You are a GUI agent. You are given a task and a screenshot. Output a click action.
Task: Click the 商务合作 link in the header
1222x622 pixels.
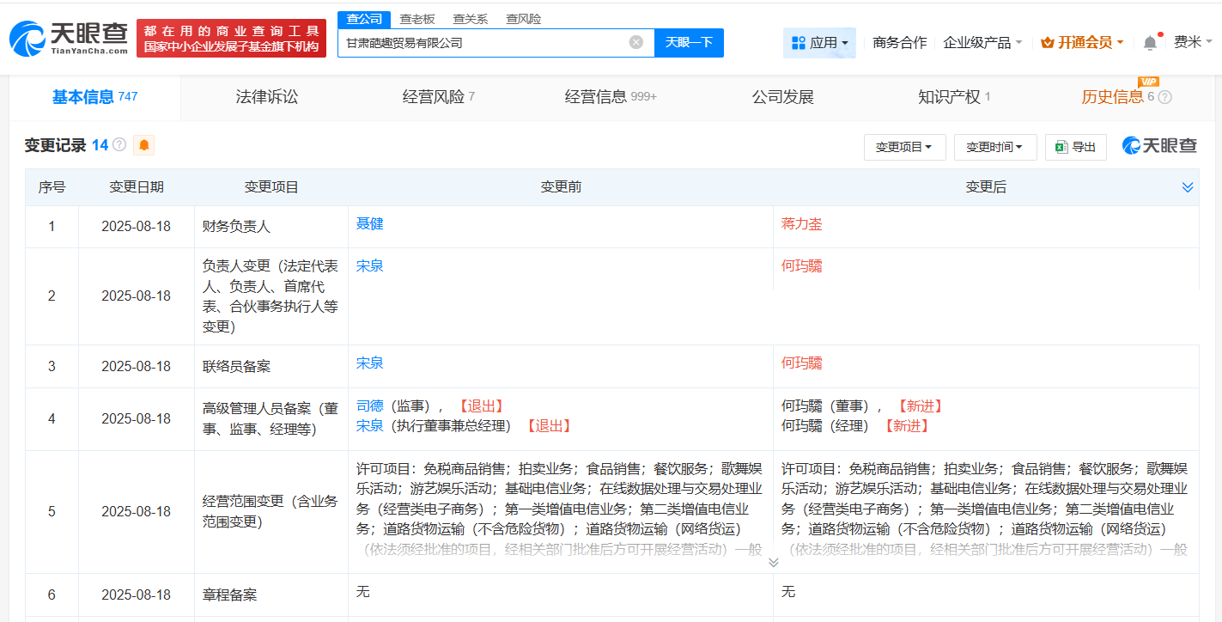899,41
